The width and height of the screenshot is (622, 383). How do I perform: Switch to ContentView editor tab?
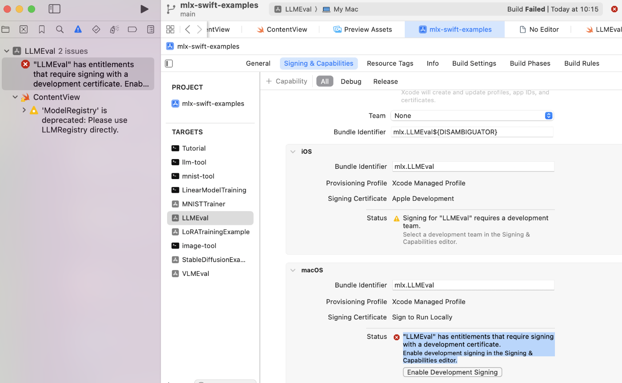tap(282, 29)
